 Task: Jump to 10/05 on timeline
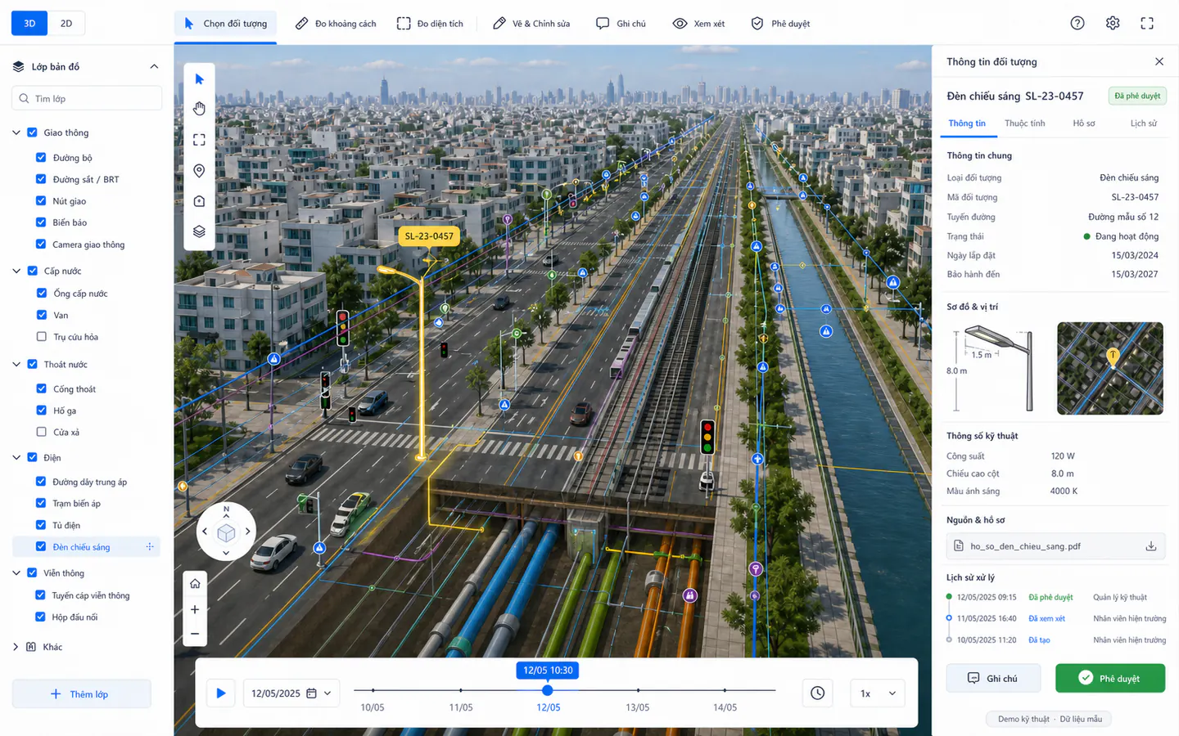373,707
